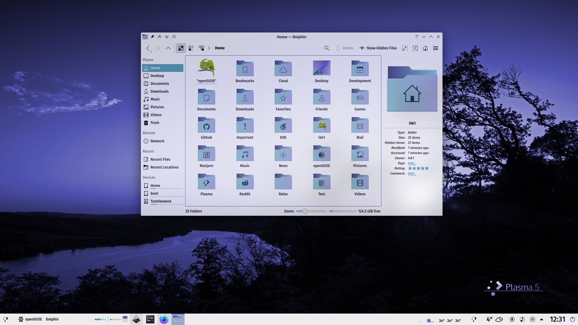Open Music in Places panel
The height and width of the screenshot is (325, 578).
click(x=163, y=99)
